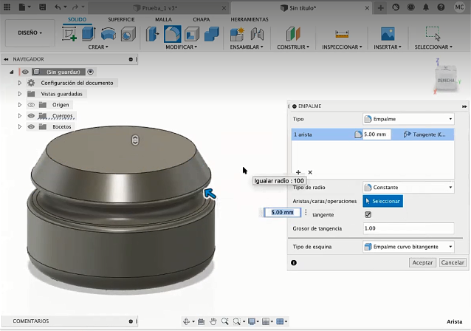This screenshot has height=331, width=471.
Task: Open the Tipo de esquina dropdown
Action: pyautogui.click(x=408, y=247)
